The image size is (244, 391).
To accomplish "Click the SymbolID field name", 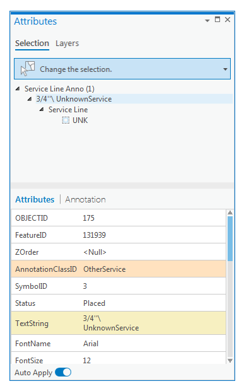I will pos(31,286).
